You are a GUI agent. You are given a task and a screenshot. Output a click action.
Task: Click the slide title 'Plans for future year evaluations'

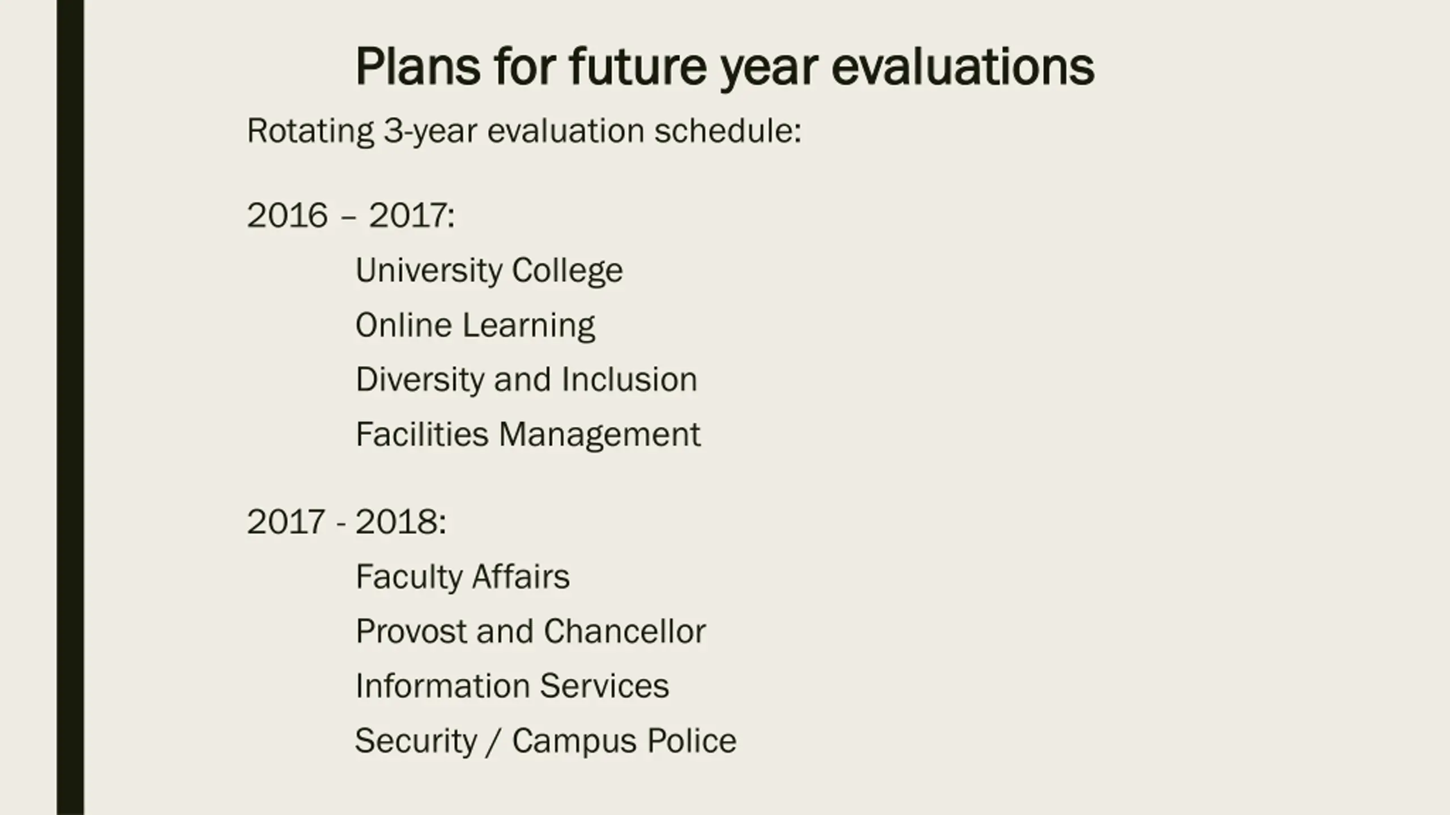pos(724,67)
